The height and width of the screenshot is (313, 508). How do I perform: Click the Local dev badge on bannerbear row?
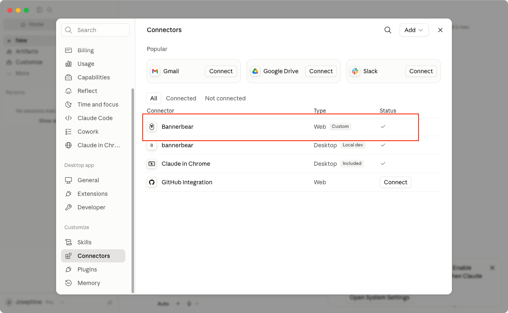tap(353, 145)
